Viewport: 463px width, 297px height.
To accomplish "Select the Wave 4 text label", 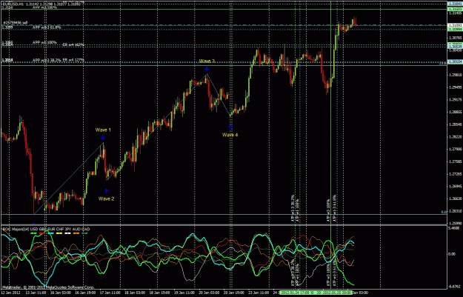I will click(230, 135).
